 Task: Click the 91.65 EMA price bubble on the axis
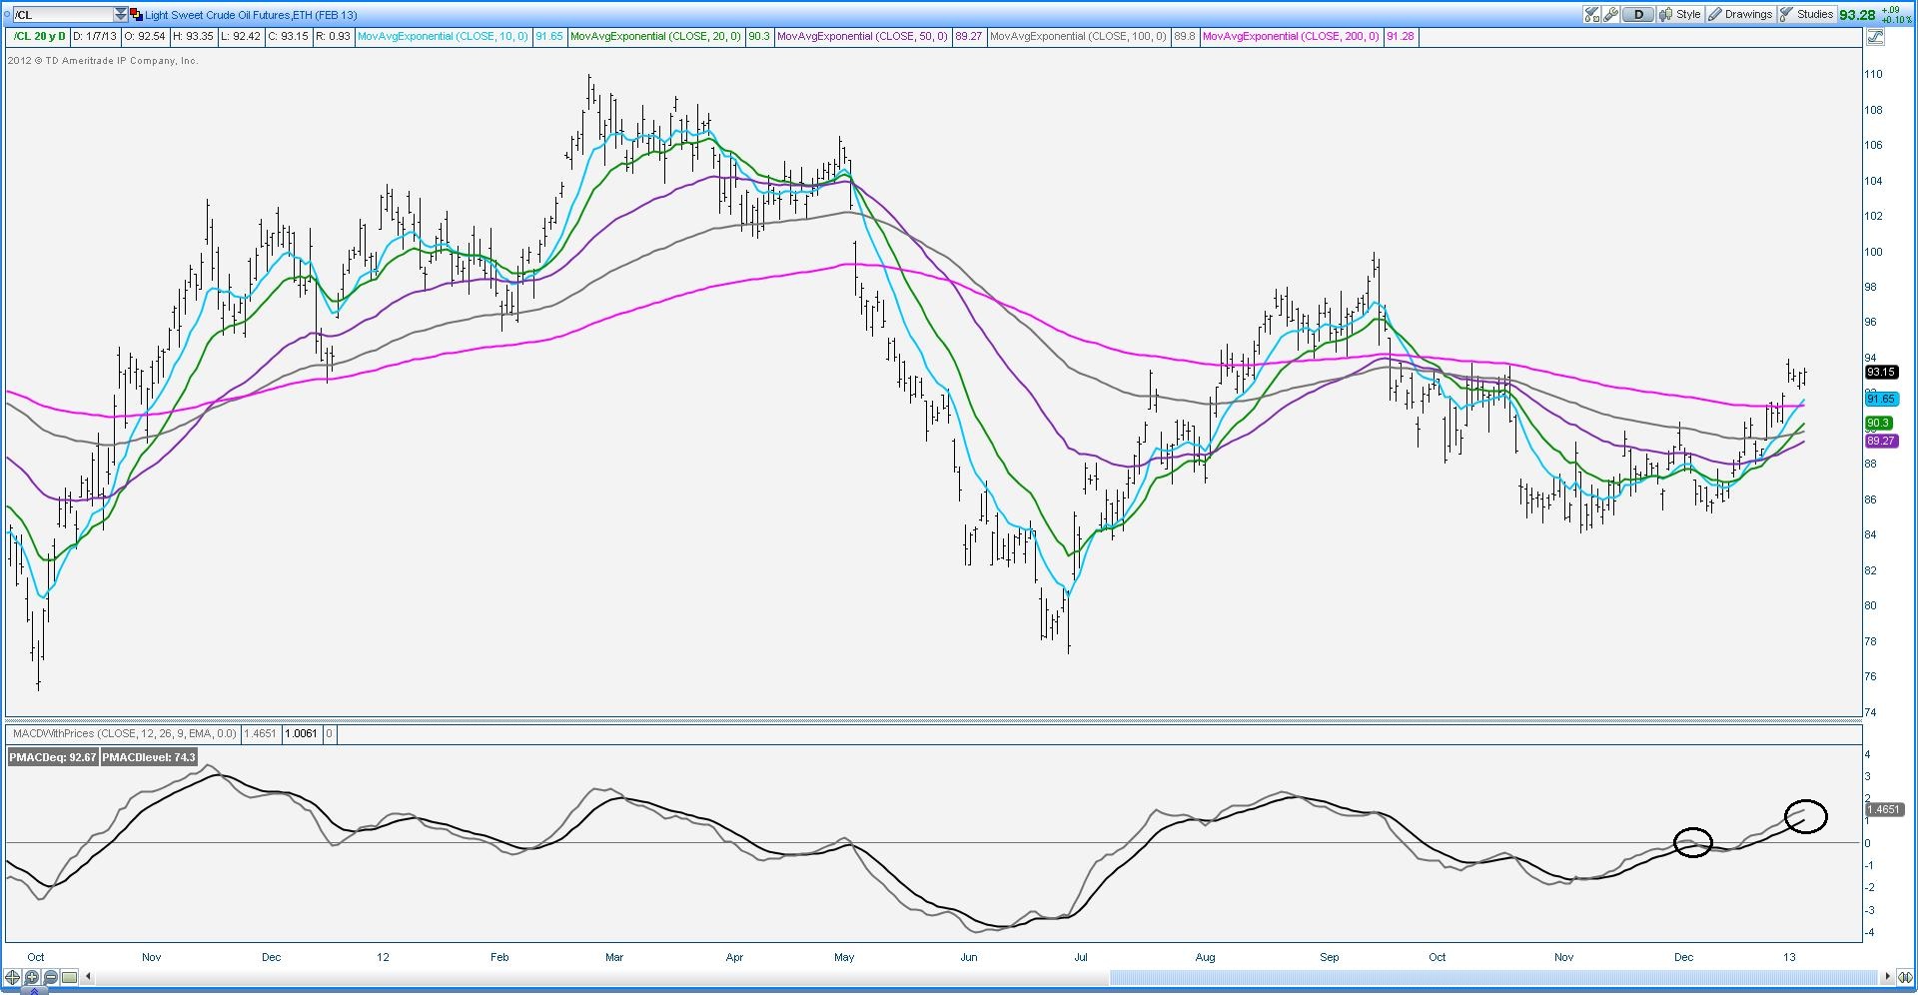click(x=1881, y=399)
